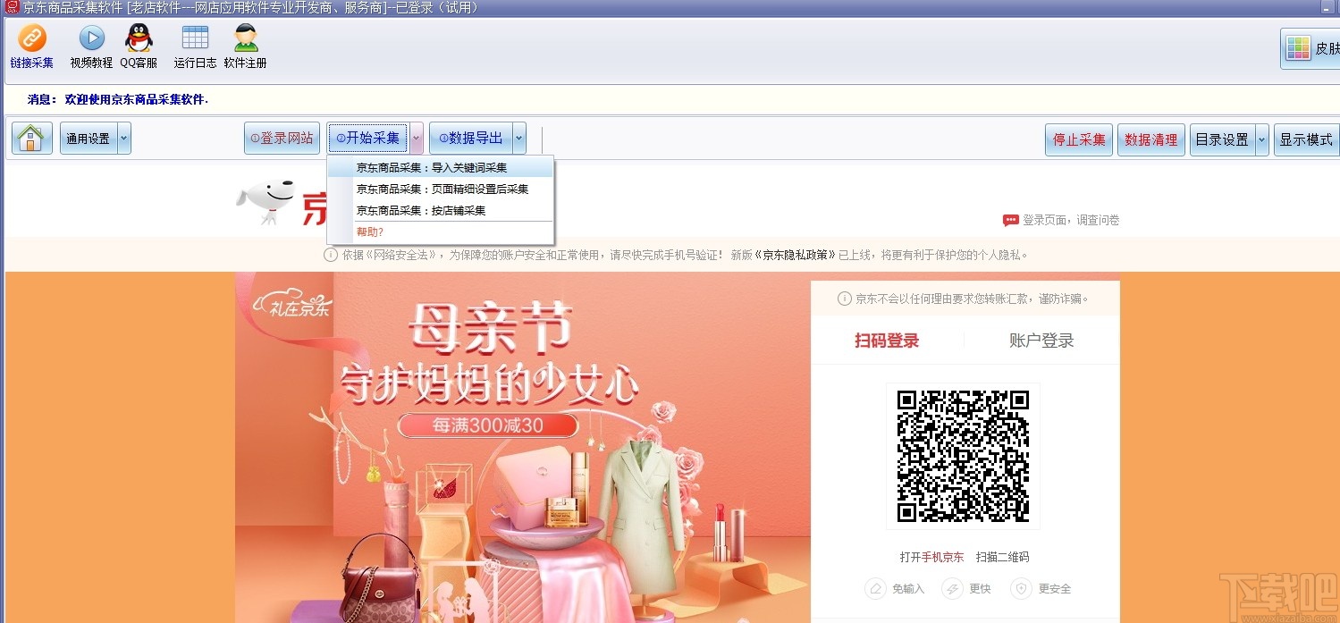Expand the 通用设置 dropdown arrow
This screenshot has width=1340, height=623.
click(125, 138)
